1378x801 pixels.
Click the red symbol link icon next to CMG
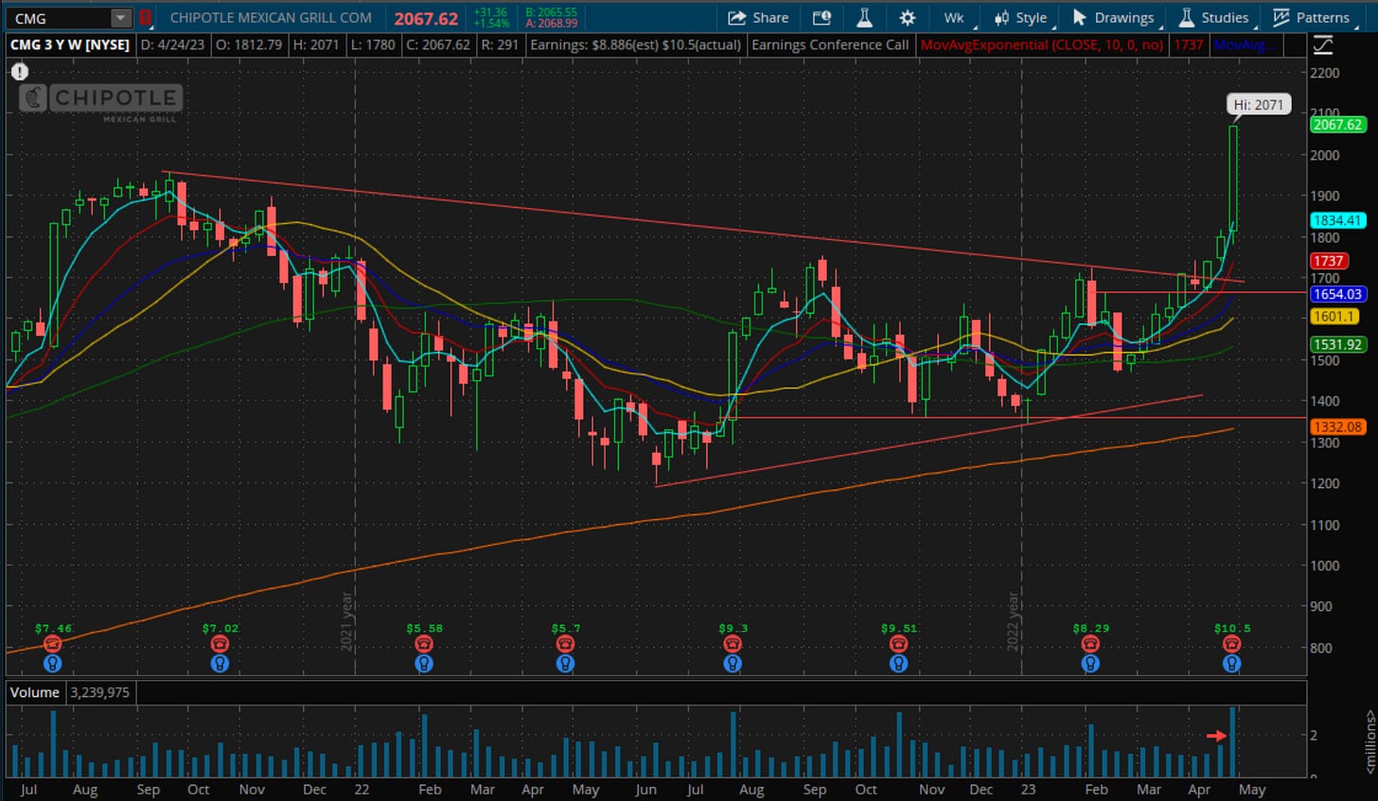point(145,18)
